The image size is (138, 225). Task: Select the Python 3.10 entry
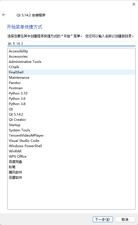point(71,93)
